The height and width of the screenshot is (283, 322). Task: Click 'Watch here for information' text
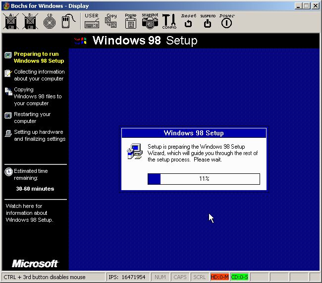tap(29, 213)
